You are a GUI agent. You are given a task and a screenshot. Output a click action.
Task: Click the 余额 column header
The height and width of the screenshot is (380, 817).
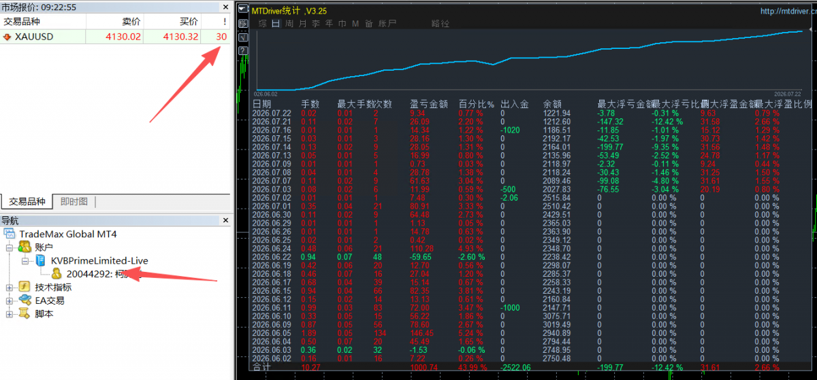click(x=552, y=104)
